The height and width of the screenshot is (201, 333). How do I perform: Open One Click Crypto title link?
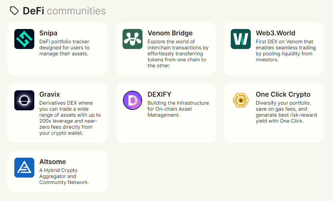(x=283, y=94)
